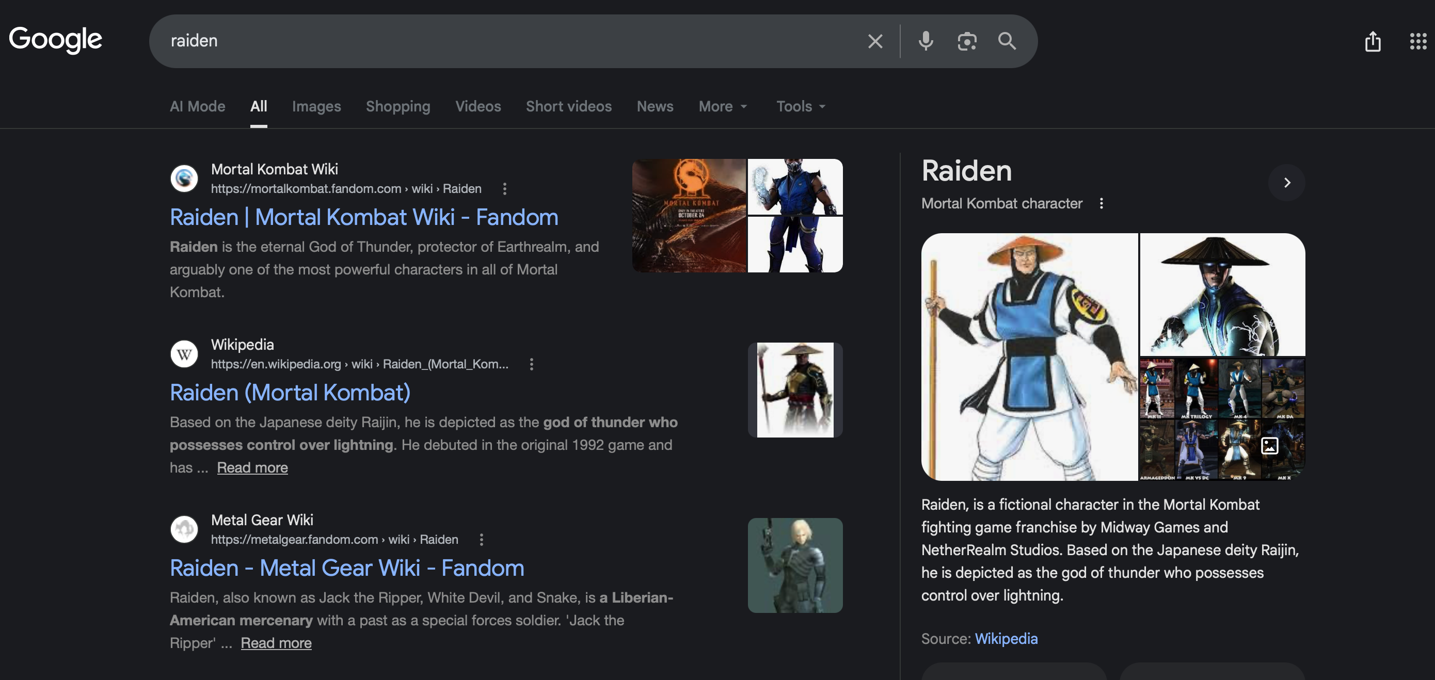Open Raiden Metal Gear Wiki Fandom link
The width and height of the screenshot is (1435, 680).
tap(347, 568)
